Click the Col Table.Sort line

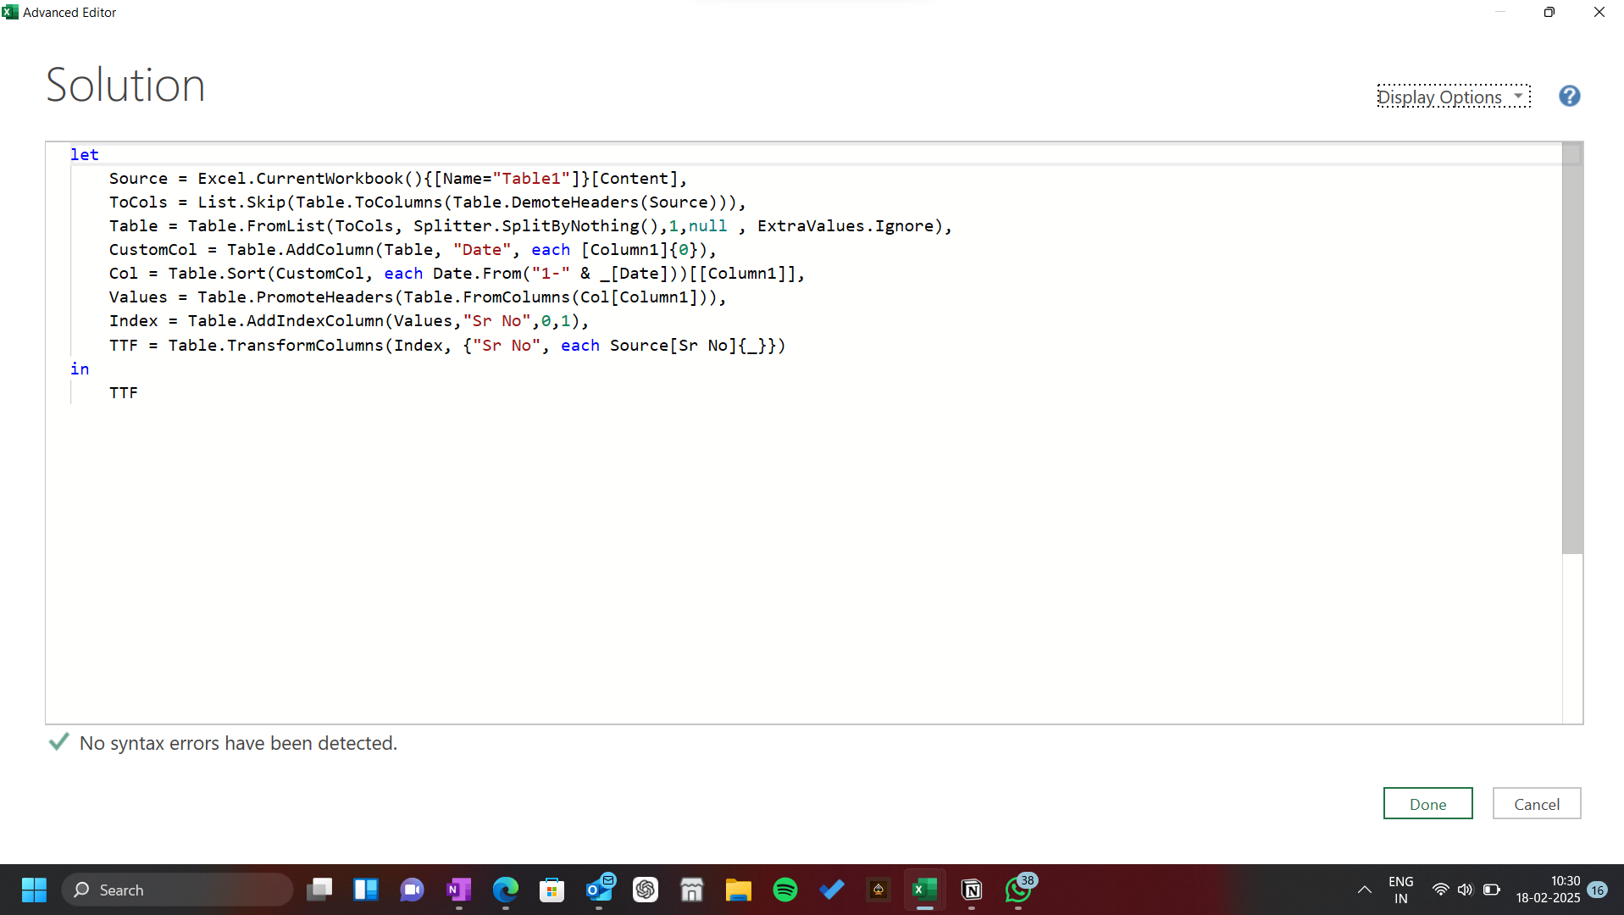tap(457, 274)
